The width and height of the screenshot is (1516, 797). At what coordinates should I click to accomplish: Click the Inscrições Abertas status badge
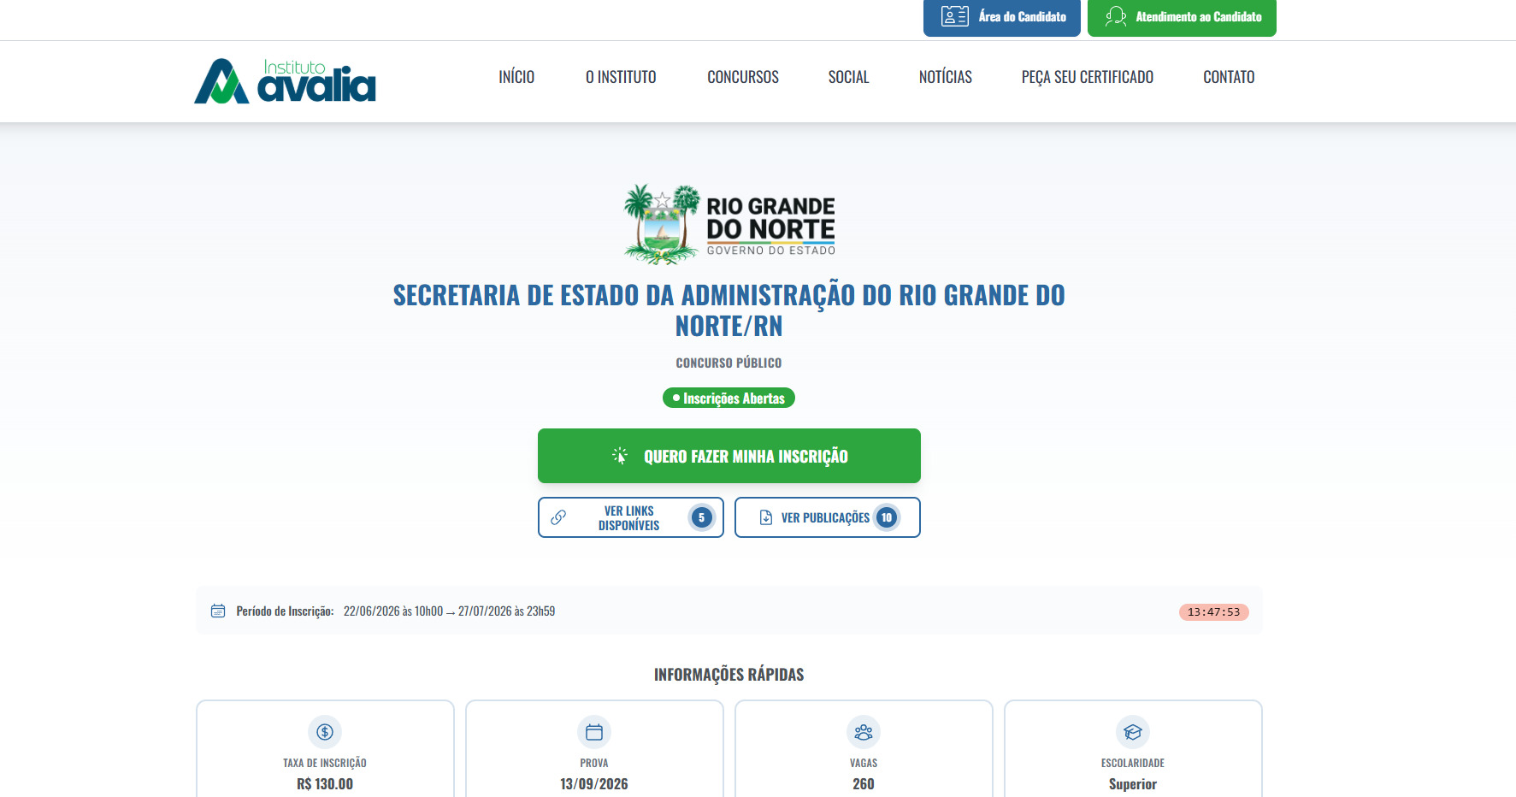(729, 398)
